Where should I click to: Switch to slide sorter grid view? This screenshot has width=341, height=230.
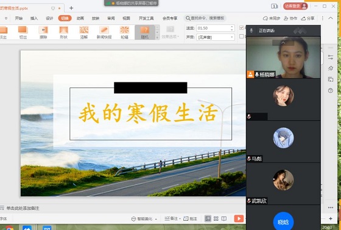(x=216, y=218)
